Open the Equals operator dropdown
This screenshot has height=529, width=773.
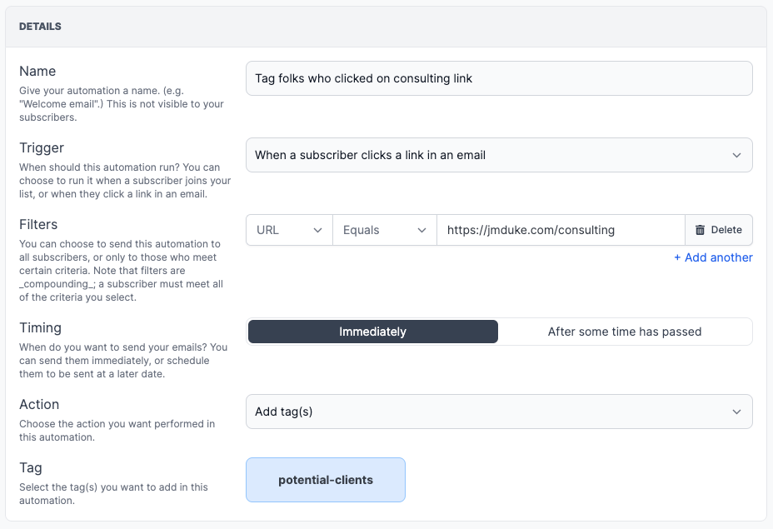pyautogui.click(x=384, y=230)
